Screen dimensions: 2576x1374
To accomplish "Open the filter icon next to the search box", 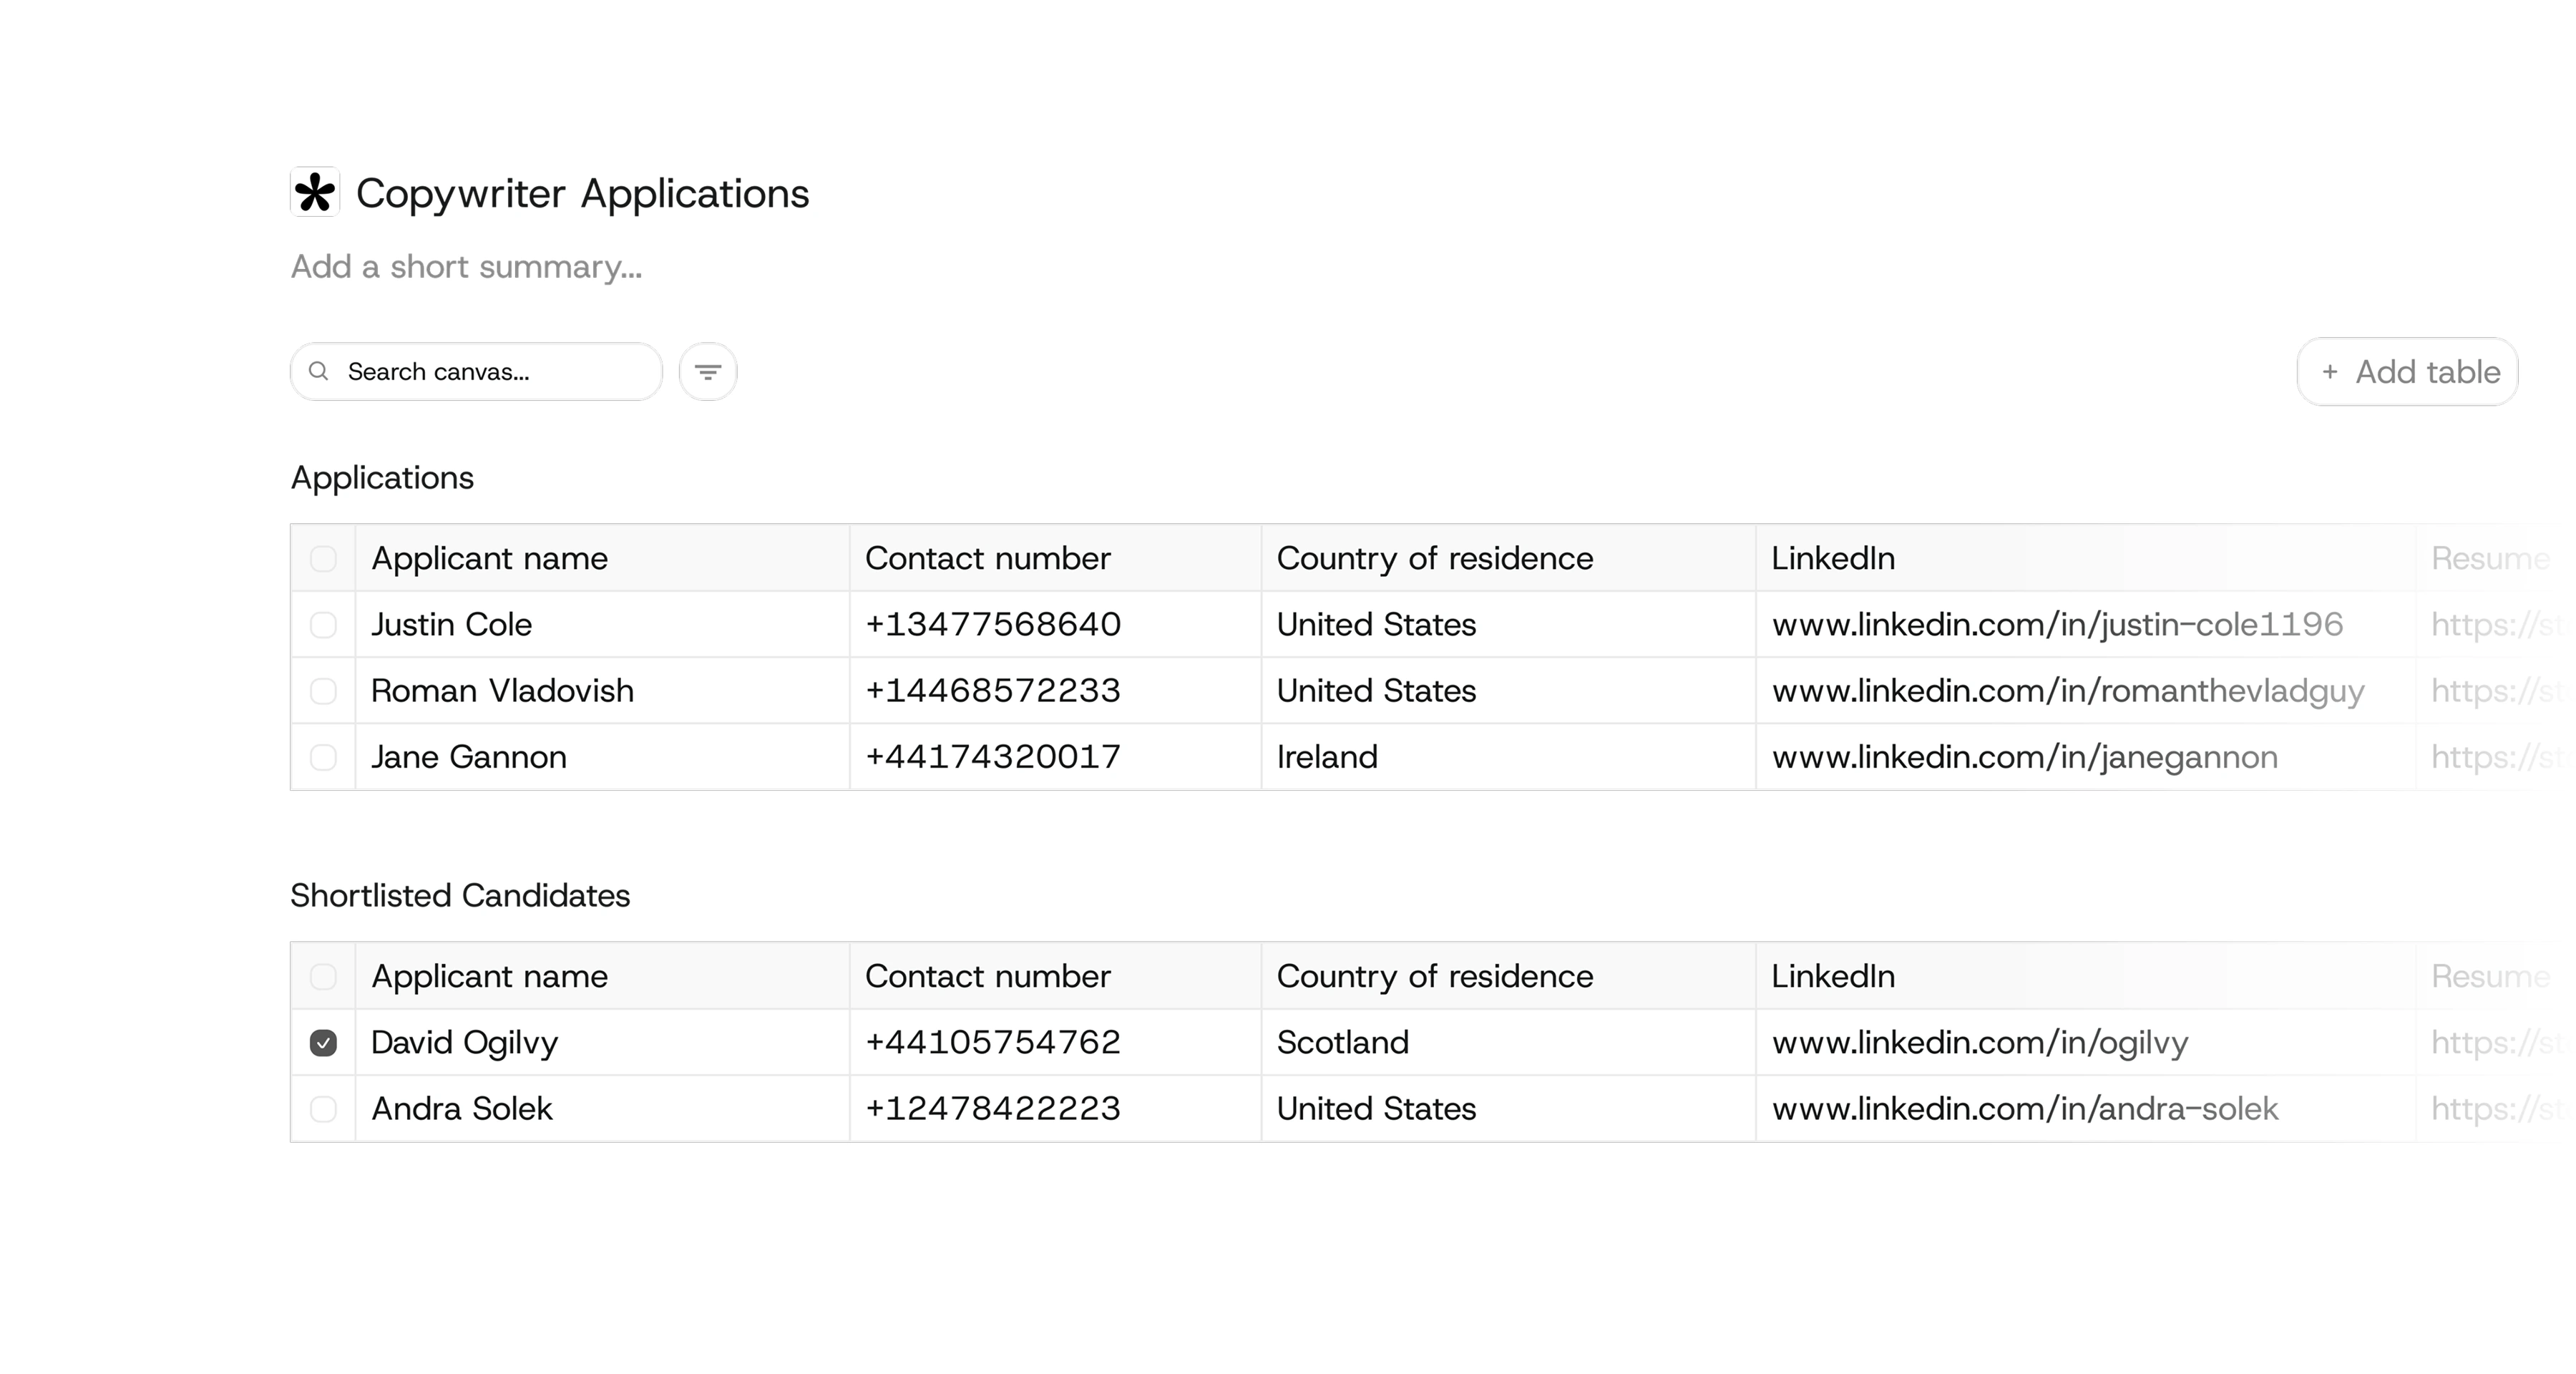I will click(708, 372).
